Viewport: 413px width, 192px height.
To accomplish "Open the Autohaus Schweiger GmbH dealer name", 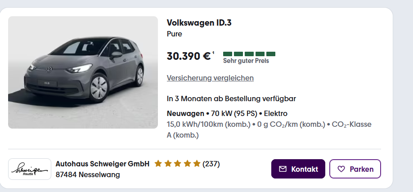I will click(102, 164).
